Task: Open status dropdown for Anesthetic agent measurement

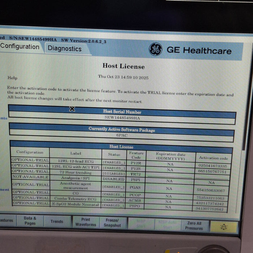Action: tap(113, 187)
